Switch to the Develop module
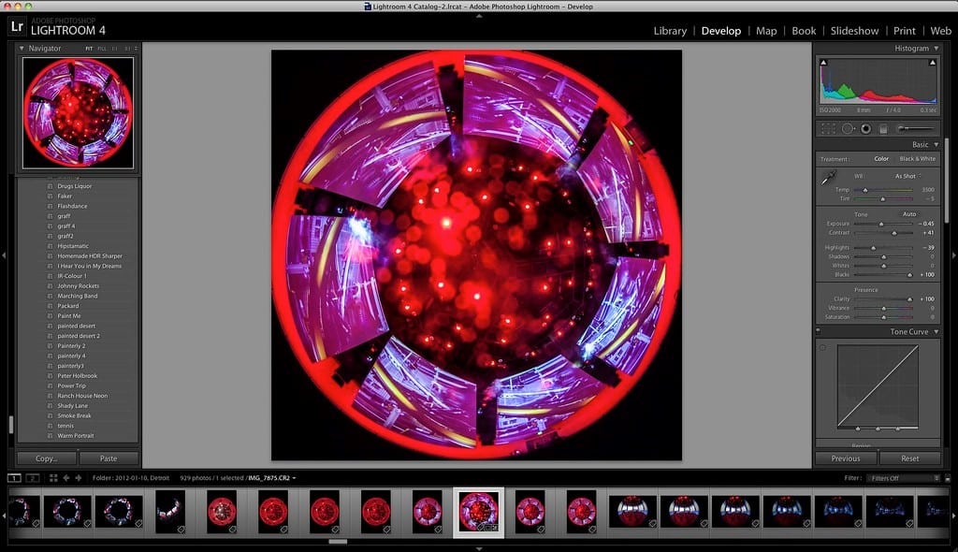 click(x=721, y=31)
